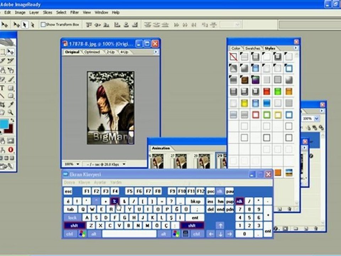Select the Crop tool in toolbox
The image size is (341, 256).
click(x=2, y=105)
